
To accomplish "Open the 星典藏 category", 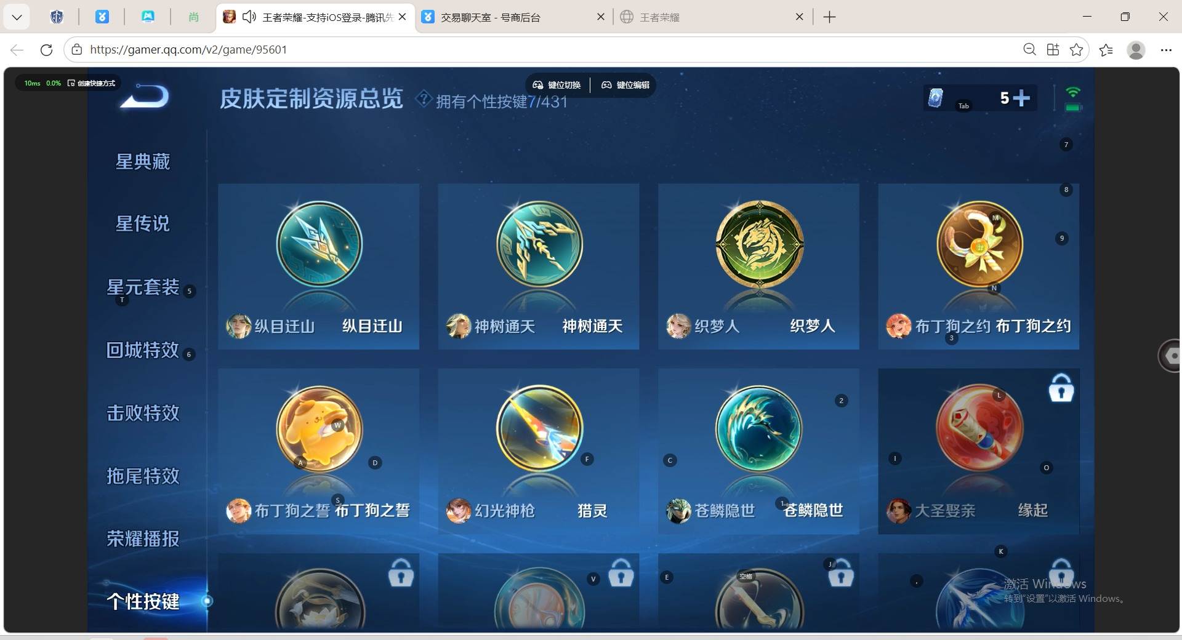I will (x=143, y=161).
